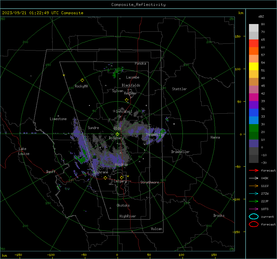Click the 65 dBZ red color swatch
Viewport: 277px width, 259px height.
coord(254,43)
